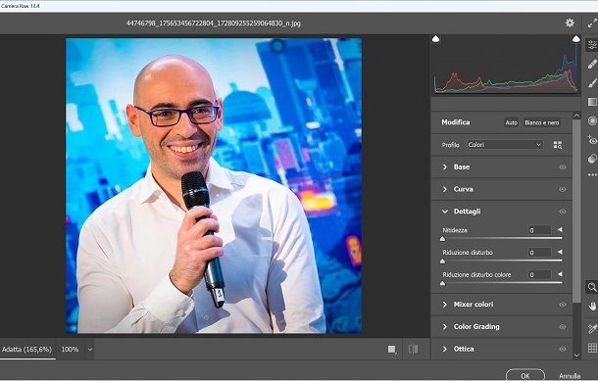
Task: Toggle shadow clipping warning in histogram
Action: 436,39
